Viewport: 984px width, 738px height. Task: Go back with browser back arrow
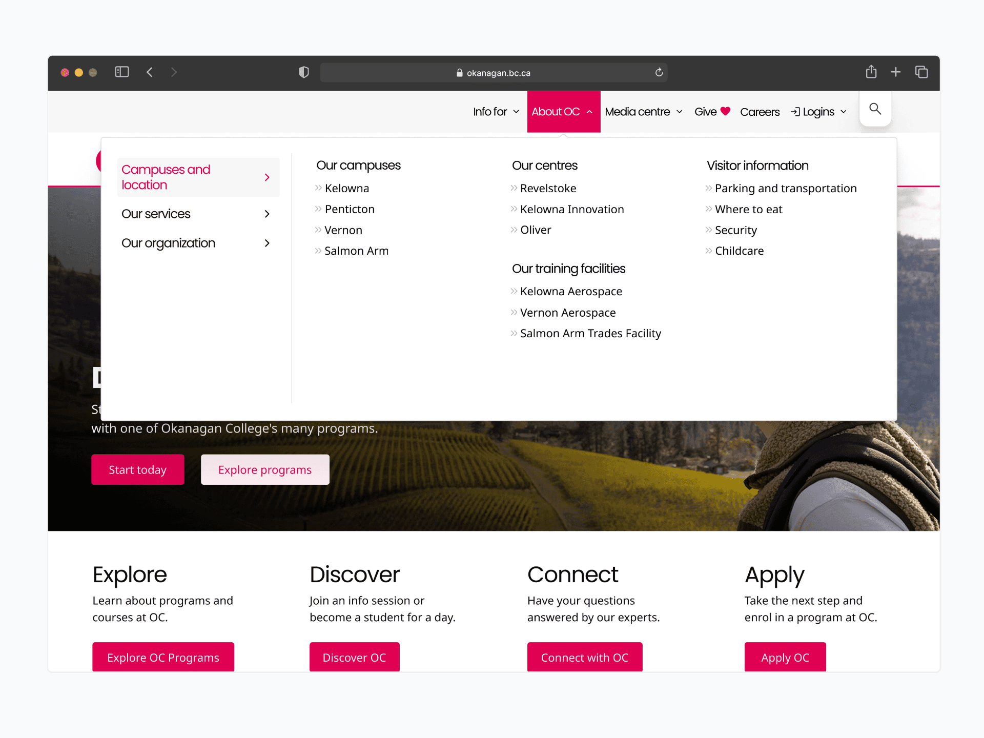[150, 72]
